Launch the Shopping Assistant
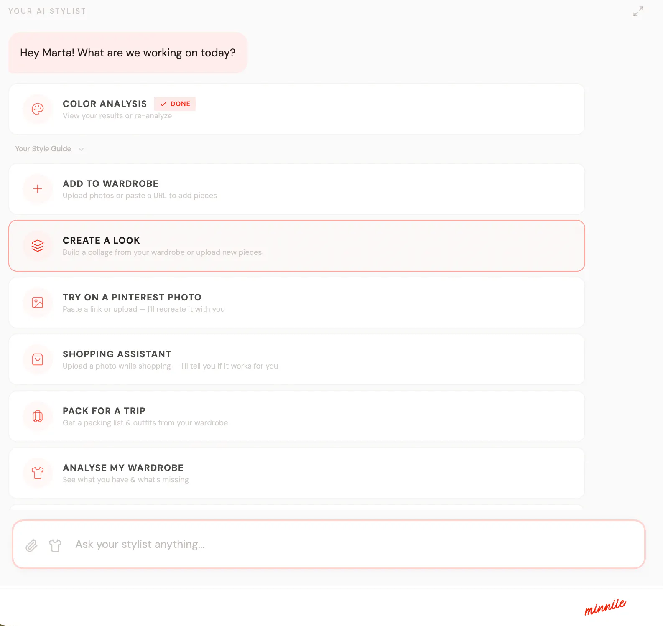 tap(297, 359)
